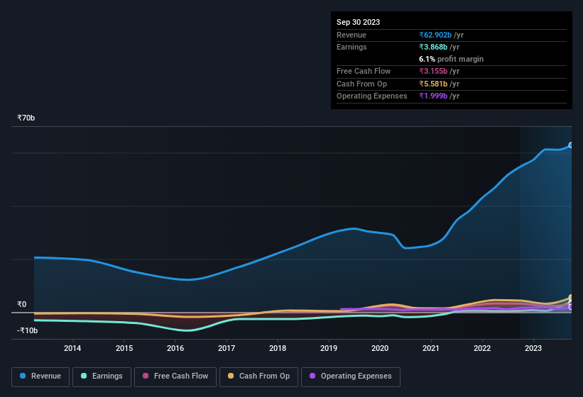The width and height of the screenshot is (583, 397).
Task: Toggle the Cash From Op legend button
Action: tap(258, 377)
